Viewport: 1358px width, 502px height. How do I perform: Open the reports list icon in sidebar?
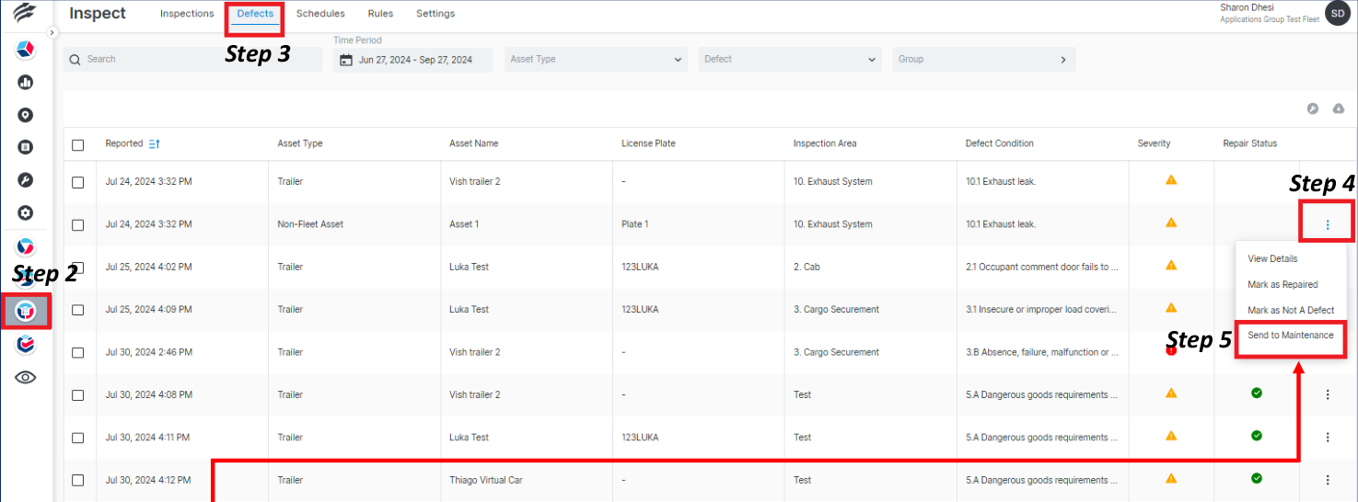point(26,147)
